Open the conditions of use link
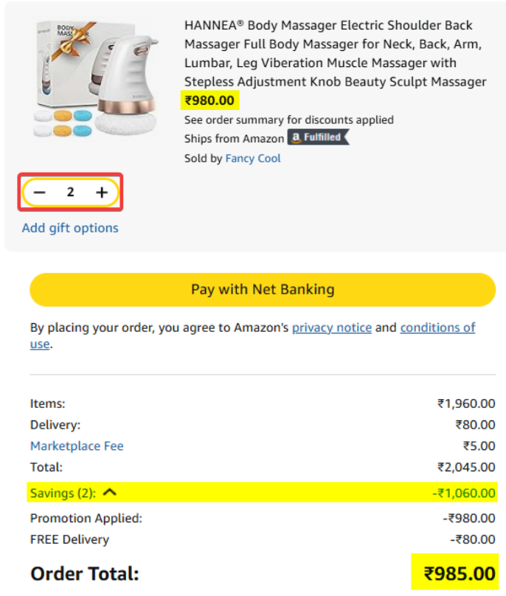The image size is (506, 596). (x=437, y=328)
